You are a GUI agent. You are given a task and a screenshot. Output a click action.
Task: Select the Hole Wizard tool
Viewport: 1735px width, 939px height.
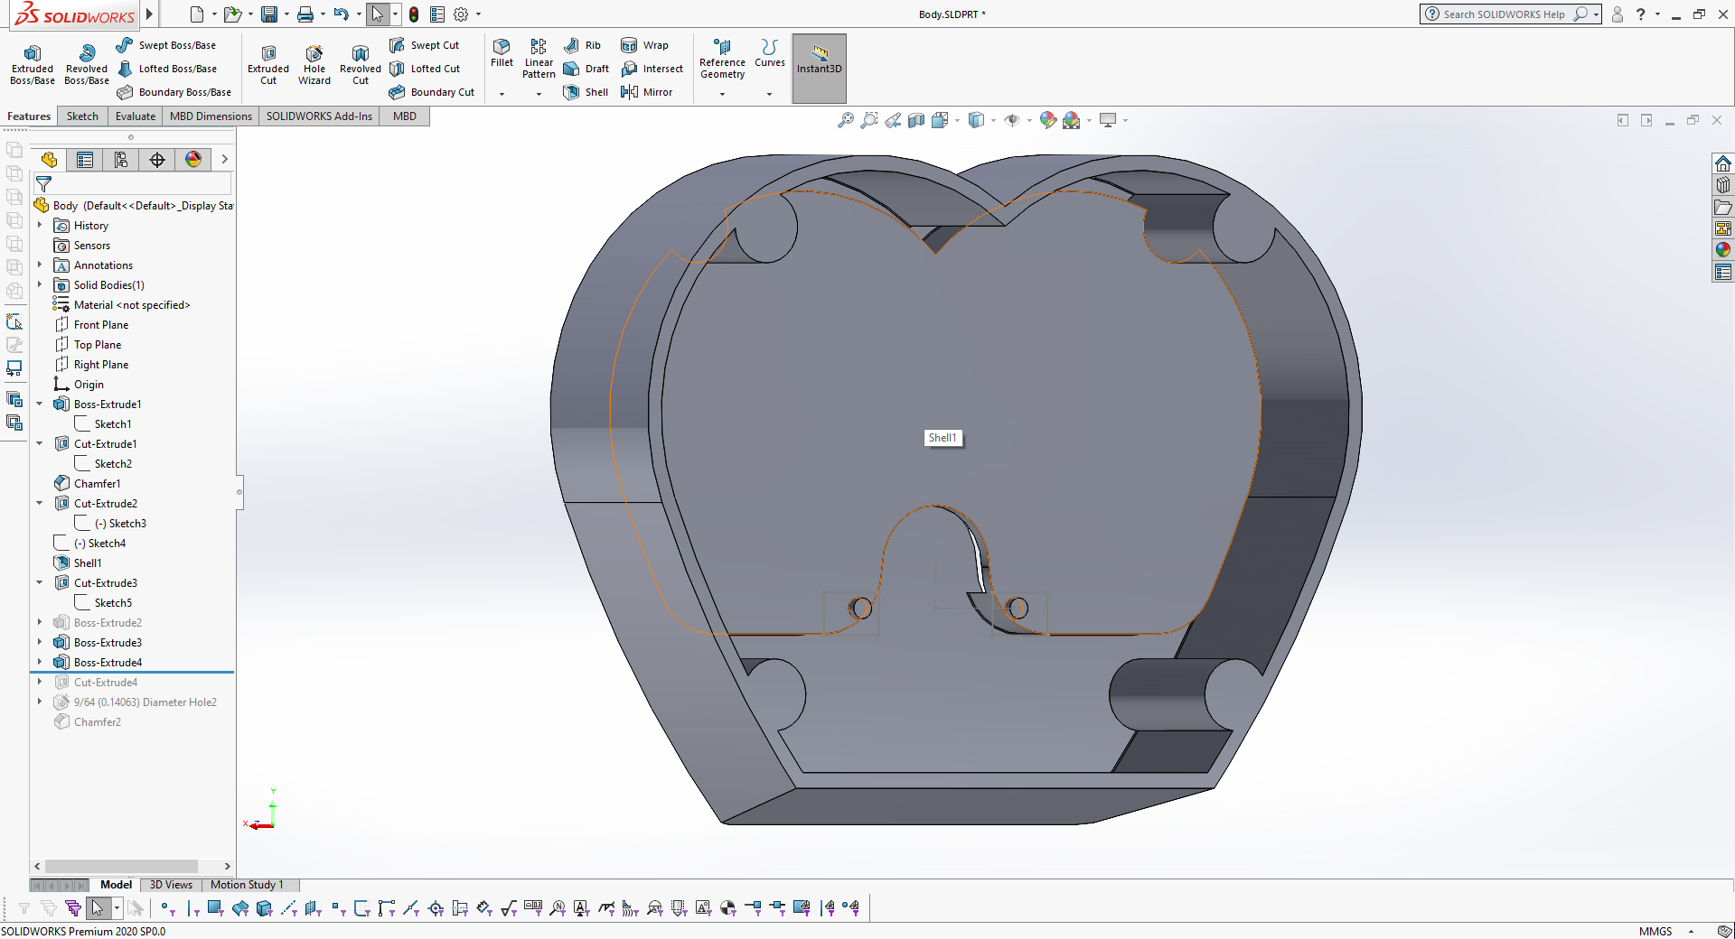click(x=314, y=63)
